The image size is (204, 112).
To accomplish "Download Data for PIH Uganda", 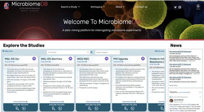I will pyautogui.click(x=129, y=102).
